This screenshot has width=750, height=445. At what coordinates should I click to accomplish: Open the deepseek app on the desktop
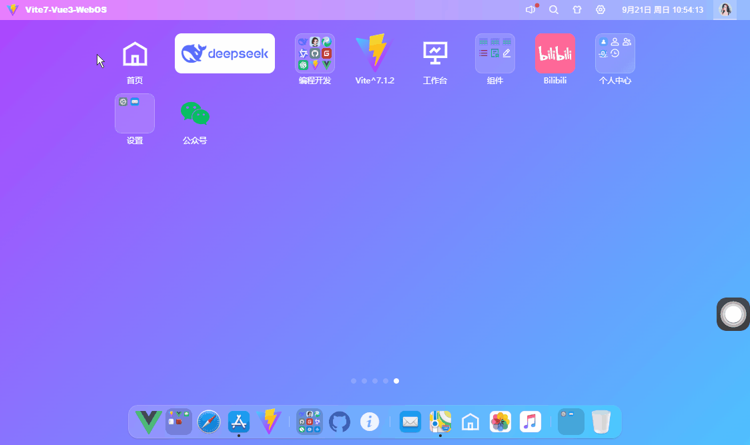pyautogui.click(x=224, y=53)
